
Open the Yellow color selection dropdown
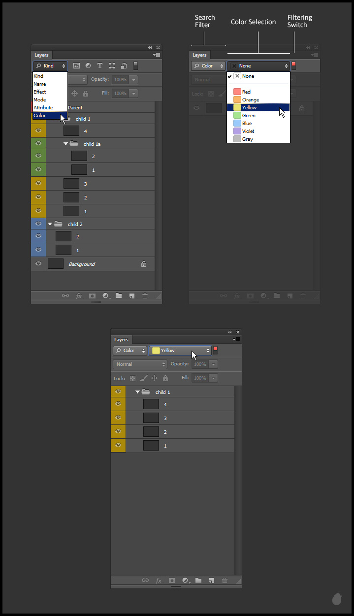pyautogui.click(x=180, y=351)
